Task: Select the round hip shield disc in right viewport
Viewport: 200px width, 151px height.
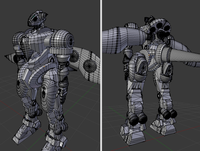Action: click(x=139, y=68)
